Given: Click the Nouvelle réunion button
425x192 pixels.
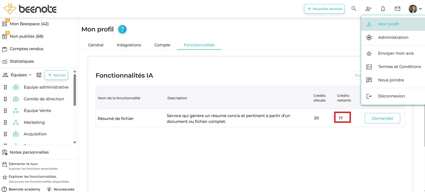Looking at the screenshot, I should tap(324, 9).
